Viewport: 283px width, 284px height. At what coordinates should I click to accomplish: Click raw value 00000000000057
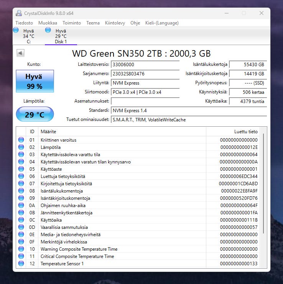pos(239,227)
